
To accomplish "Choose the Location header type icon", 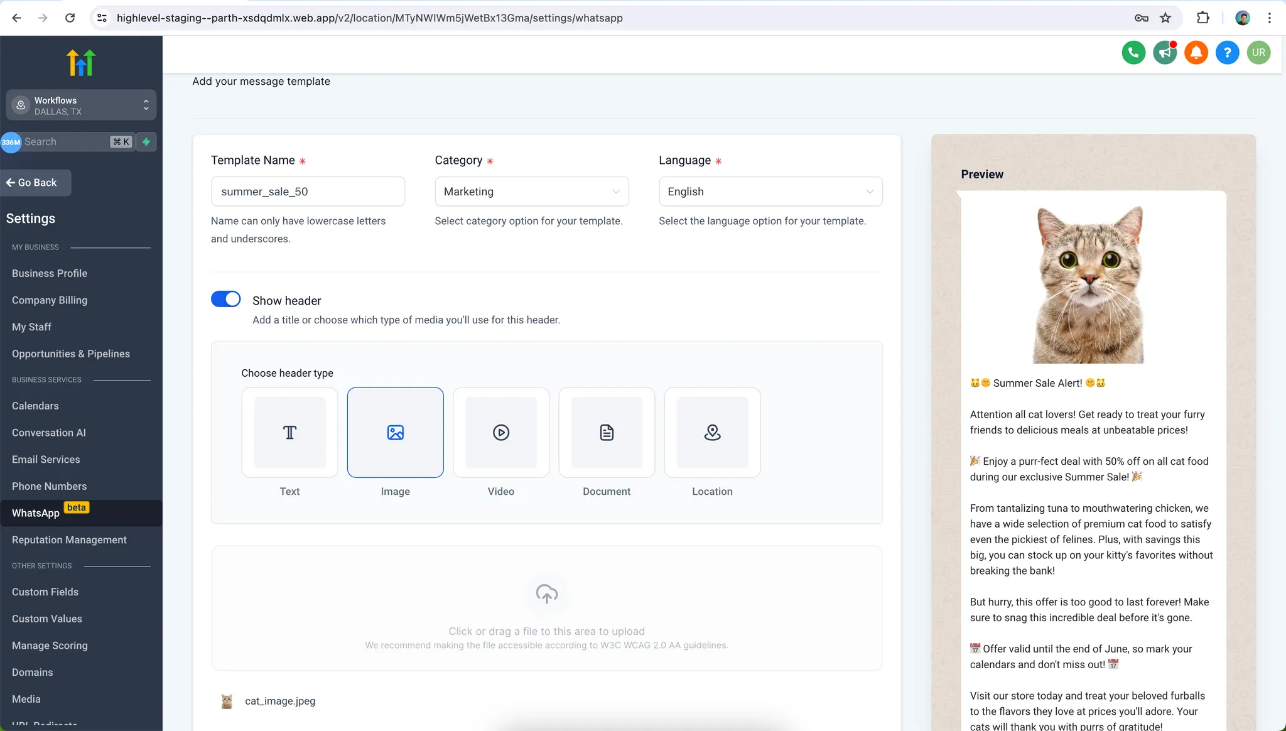I will pyautogui.click(x=712, y=433).
